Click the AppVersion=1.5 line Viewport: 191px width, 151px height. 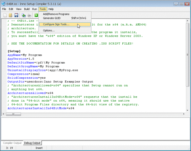pyautogui.click(x=21, y=59)
